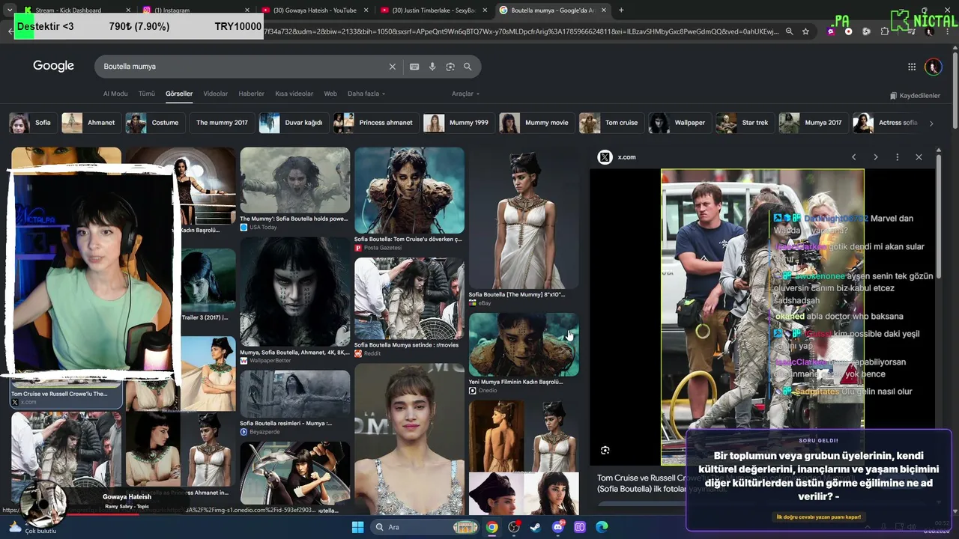Screen dimensions: 959x539
Task: Switch to the Instagram browser tab
Action: [x=195, y=10]
